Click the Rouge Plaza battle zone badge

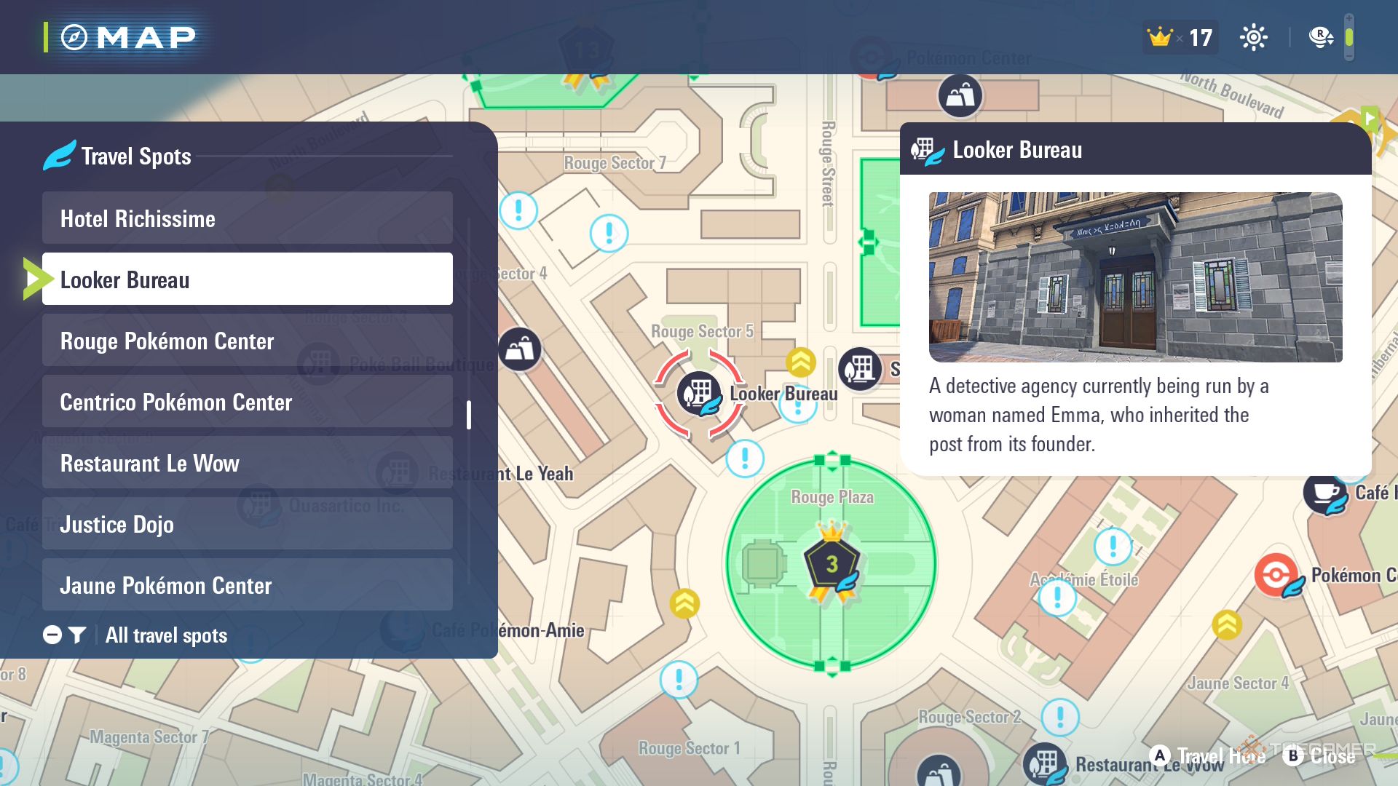(x=832, y=564)
